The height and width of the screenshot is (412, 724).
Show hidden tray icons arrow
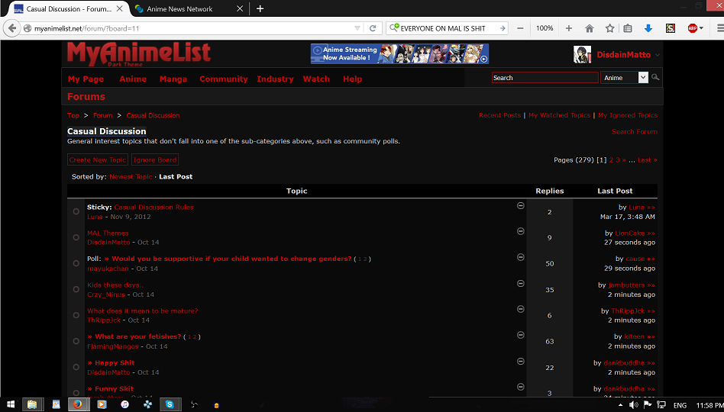[x=620, y=405]
